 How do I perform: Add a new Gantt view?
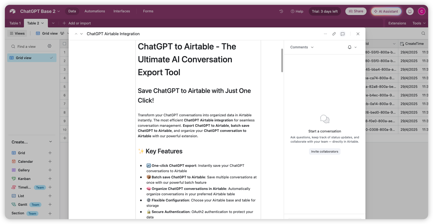pyautogui.click(x=50, y=204)
